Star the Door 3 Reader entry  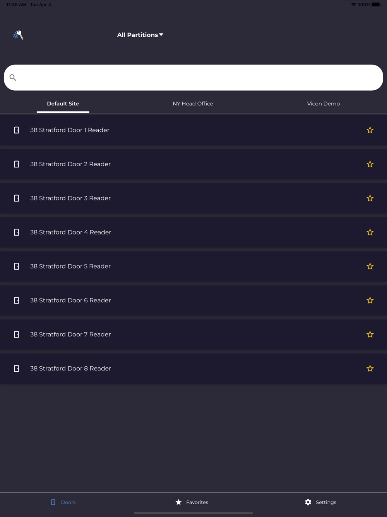[370, 198]
